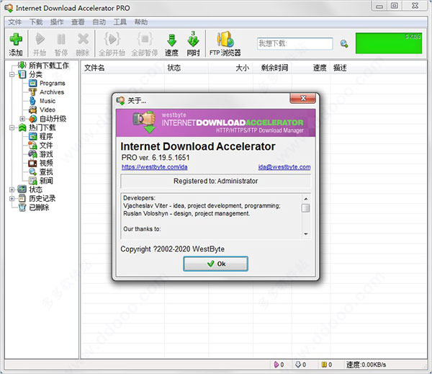Select Programs category in tree
432x374 pixels.
[x=53, y=84]
